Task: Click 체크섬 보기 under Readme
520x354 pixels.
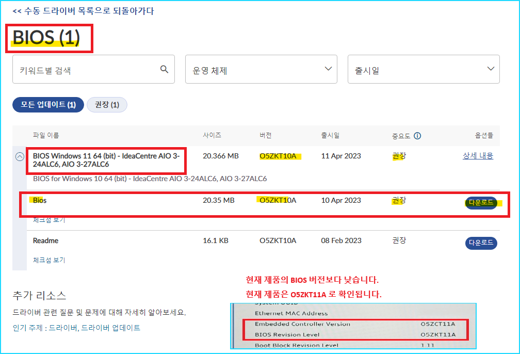Action: tap(49, 260)
